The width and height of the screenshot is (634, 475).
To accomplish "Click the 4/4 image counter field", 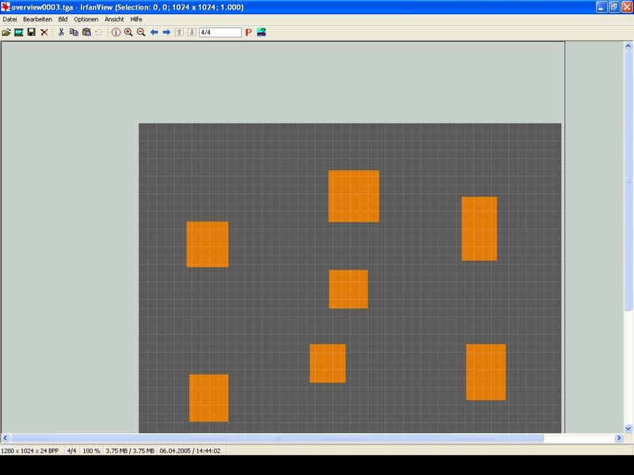I will 220,32.
